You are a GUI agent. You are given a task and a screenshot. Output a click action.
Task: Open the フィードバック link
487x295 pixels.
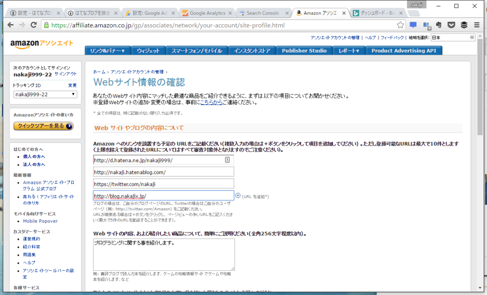(392, 38)
